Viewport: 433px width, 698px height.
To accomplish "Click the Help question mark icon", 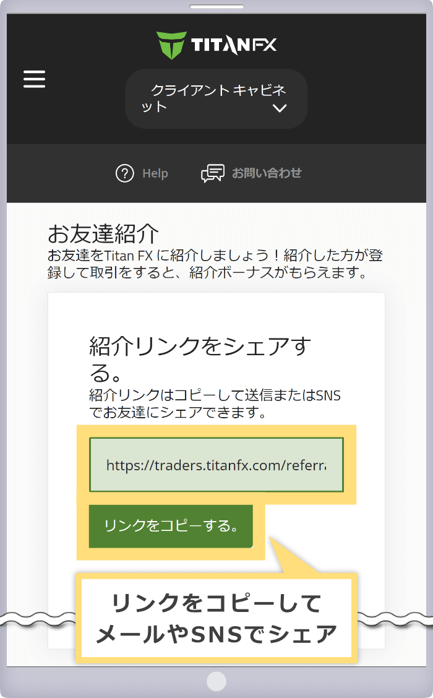I will coord(124,173).
